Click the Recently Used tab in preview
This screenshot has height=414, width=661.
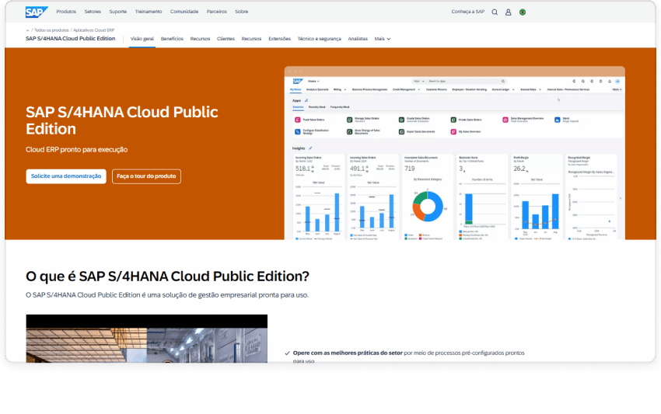click(x=317, y=107)
